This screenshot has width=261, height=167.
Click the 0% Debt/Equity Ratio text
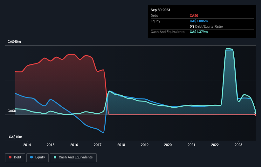206,26
